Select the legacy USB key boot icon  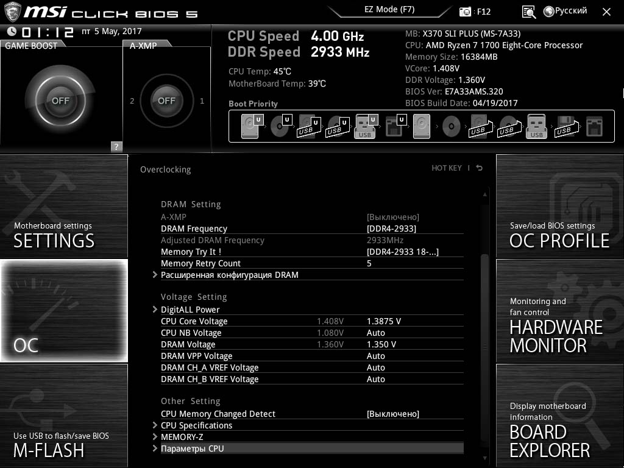(536, 126)
